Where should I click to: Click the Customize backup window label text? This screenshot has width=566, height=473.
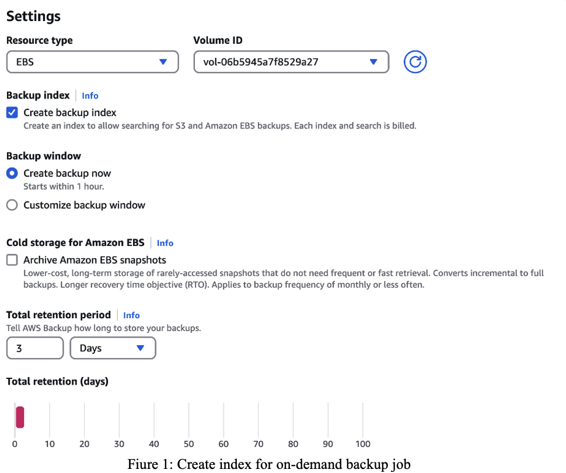(x=85, y=205)
